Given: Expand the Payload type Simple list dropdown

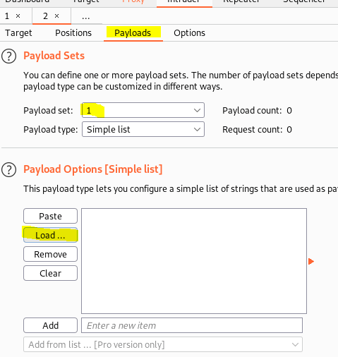Looking at the screenshot, I should click(x=143, y=129).
